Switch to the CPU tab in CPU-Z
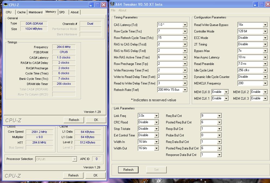 [8, 12]
